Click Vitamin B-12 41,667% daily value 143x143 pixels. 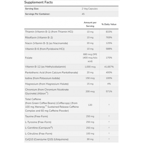click(x=109, y=67)
